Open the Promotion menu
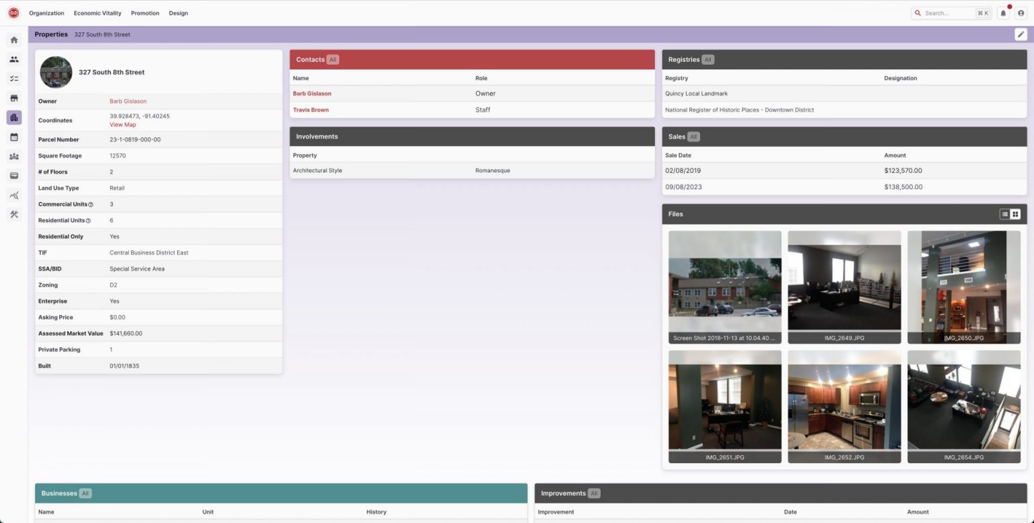 click(x=145, y=13)
